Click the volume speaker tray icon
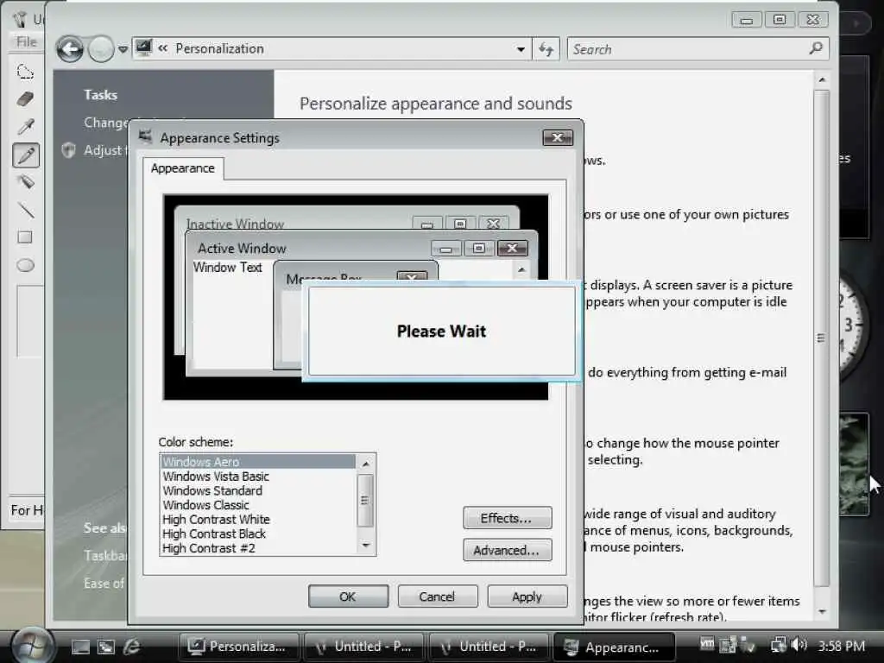The height and width of the screenshot is (663, 884). [x=799, y=644]
